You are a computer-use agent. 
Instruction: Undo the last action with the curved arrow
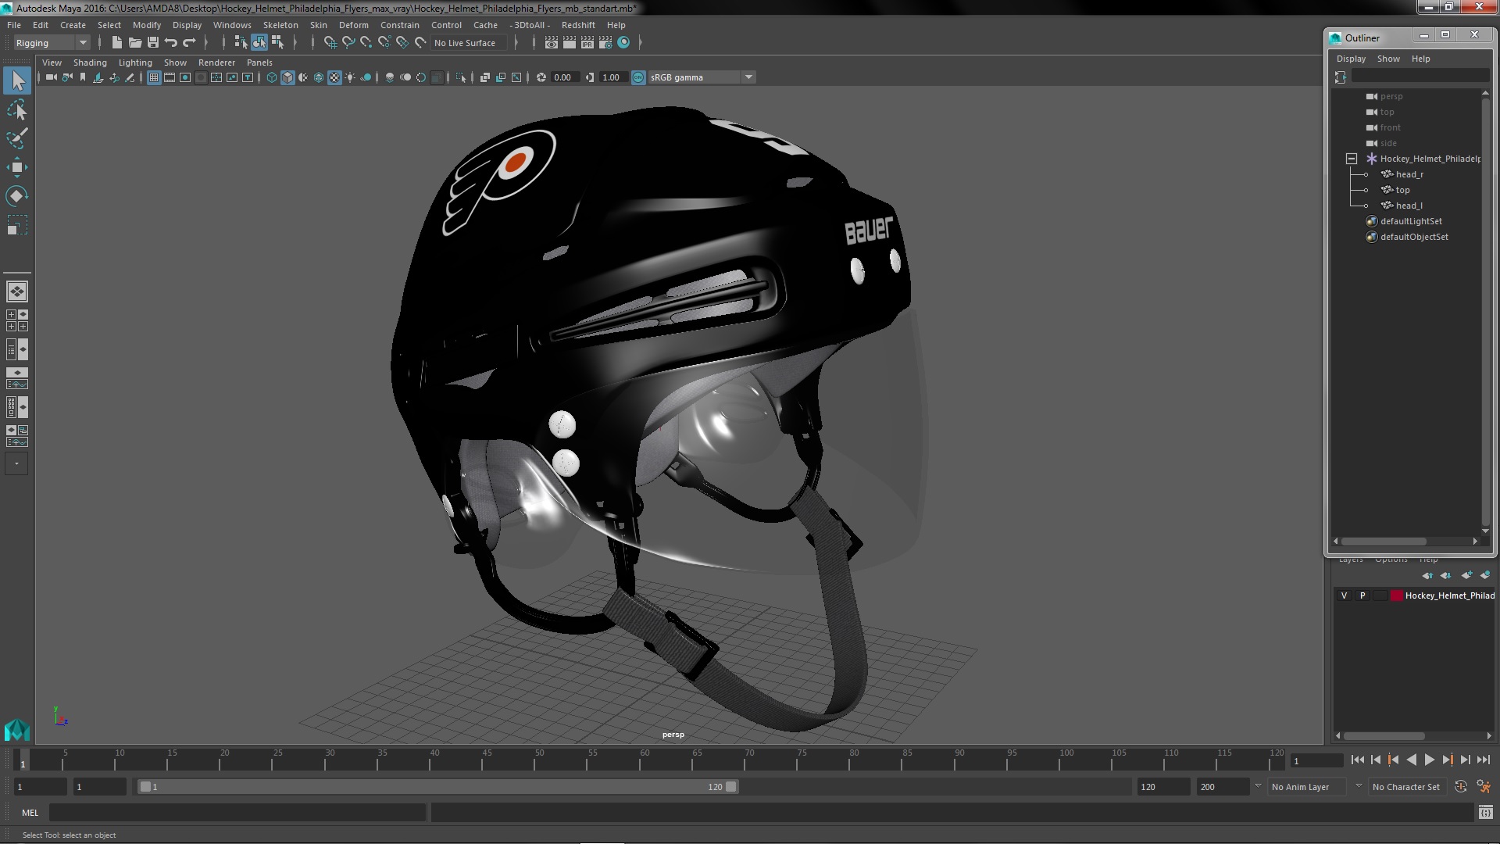[x=171, y=43]
